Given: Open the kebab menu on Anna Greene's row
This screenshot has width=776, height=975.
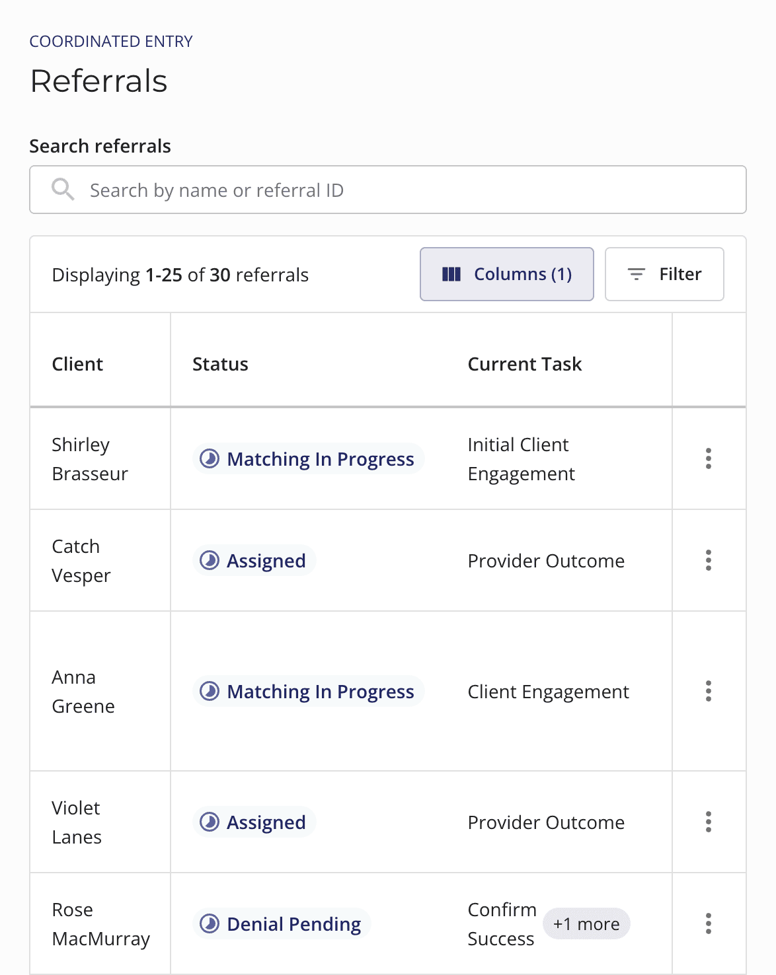Looking at the screenshot, I should (708, 691).
